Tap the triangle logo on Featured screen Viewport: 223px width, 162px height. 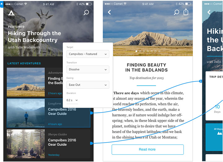coord(11,13)
